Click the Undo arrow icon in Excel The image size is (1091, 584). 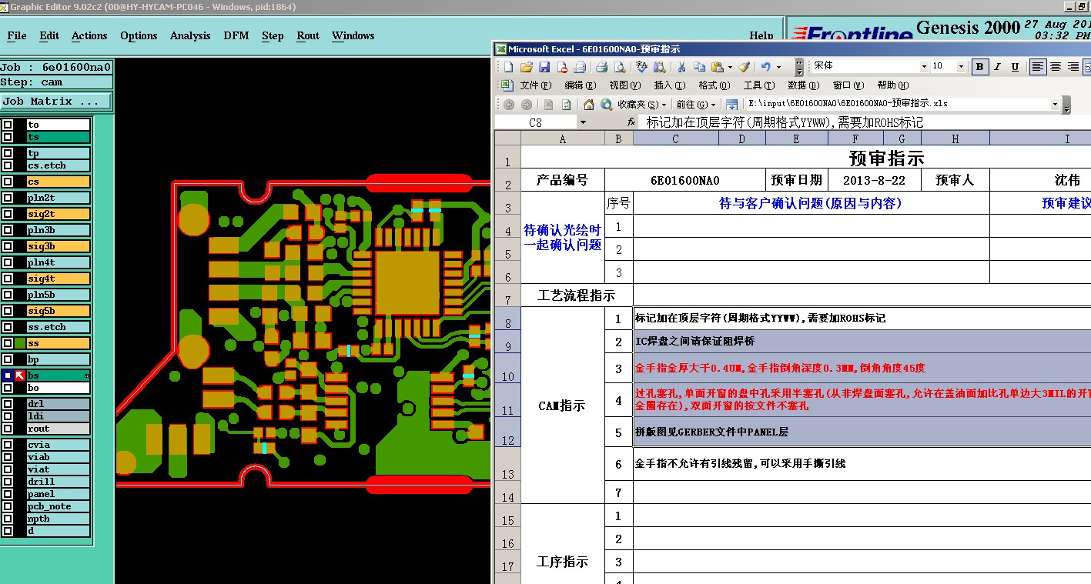click(766, 67)
